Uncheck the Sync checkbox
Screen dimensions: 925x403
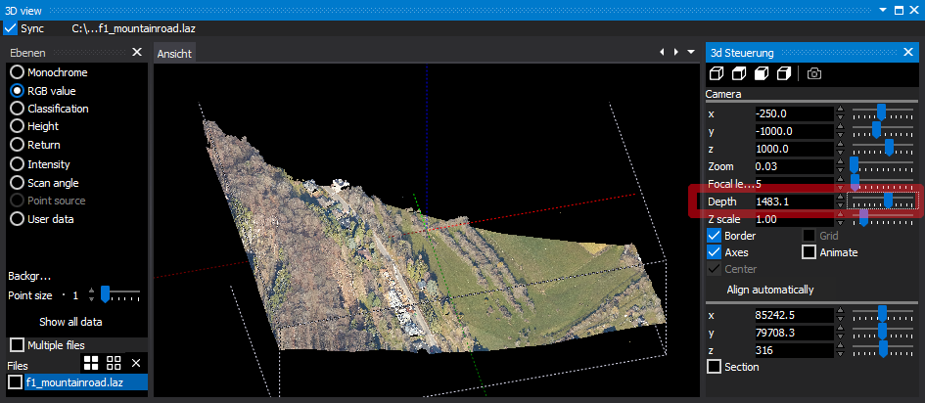(x=11, y=28)
